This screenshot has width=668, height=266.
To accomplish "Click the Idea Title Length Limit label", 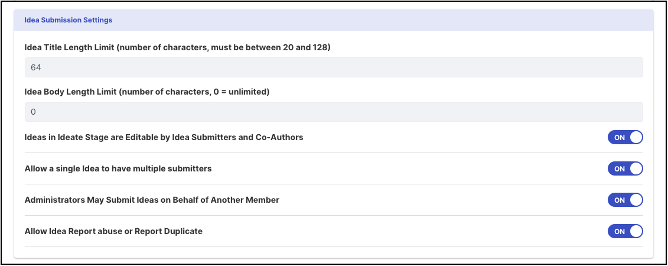I will [177, 47].
